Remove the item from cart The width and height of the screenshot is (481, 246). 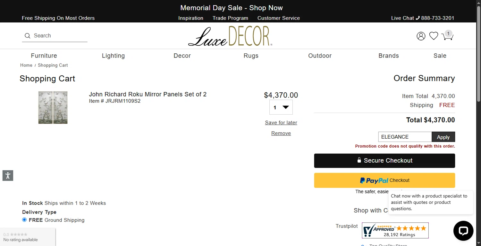point(281,133)
